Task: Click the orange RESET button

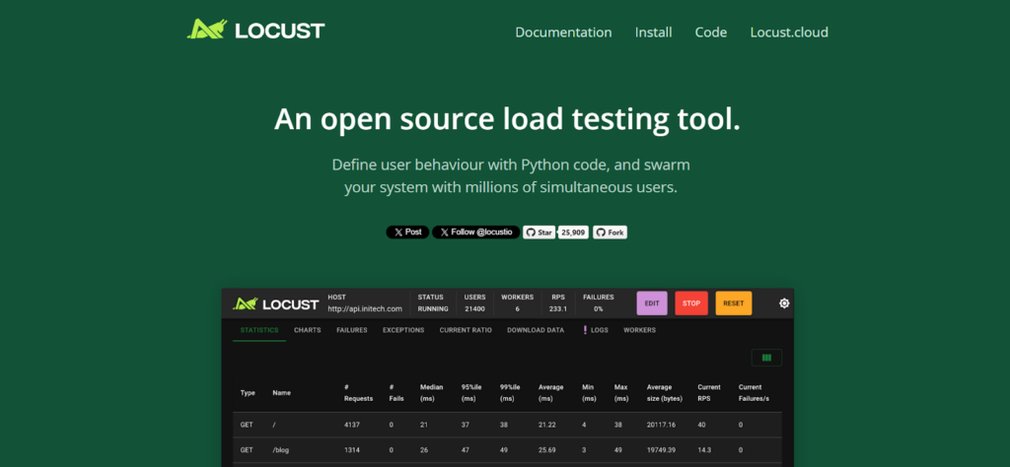Action: pyautogui.click(x=734, y=303)
